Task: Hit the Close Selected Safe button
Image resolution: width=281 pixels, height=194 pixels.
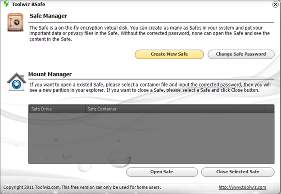Action: (237, 172)
